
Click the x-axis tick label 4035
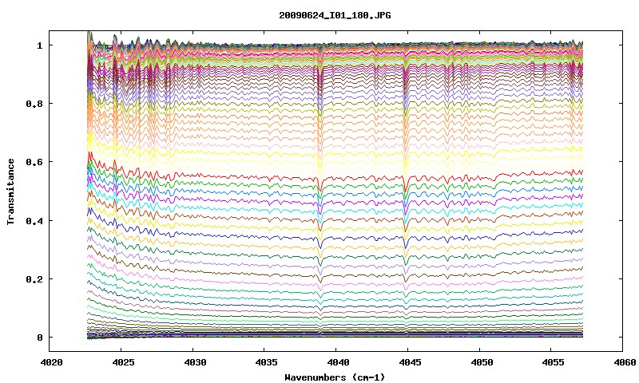click(267, 361)
